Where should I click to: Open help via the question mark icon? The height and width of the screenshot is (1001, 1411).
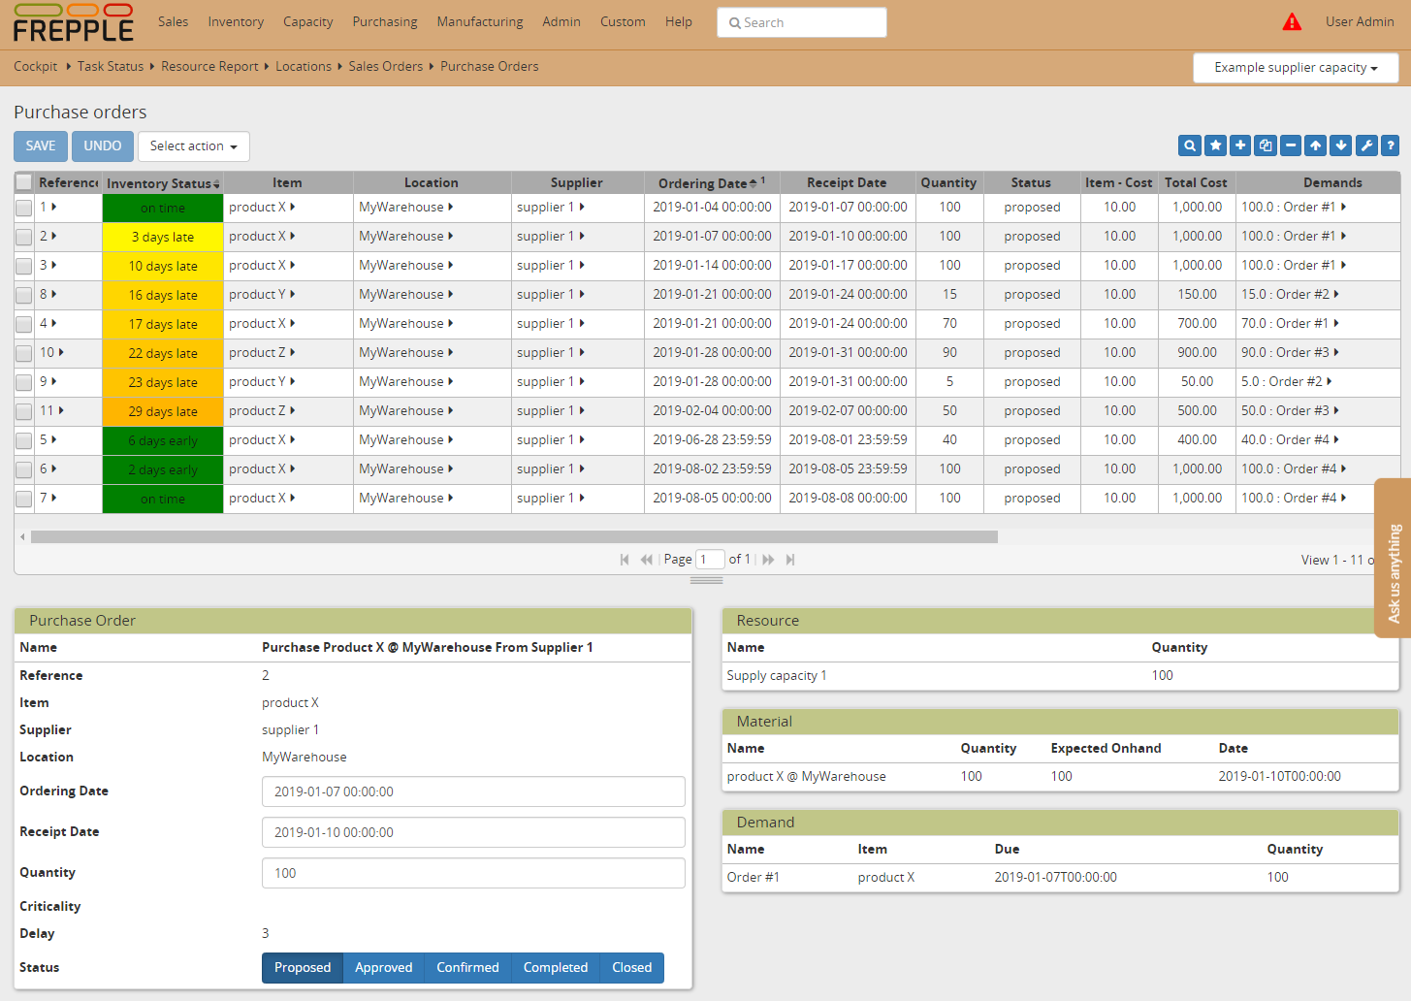(x=1390, y=145)
